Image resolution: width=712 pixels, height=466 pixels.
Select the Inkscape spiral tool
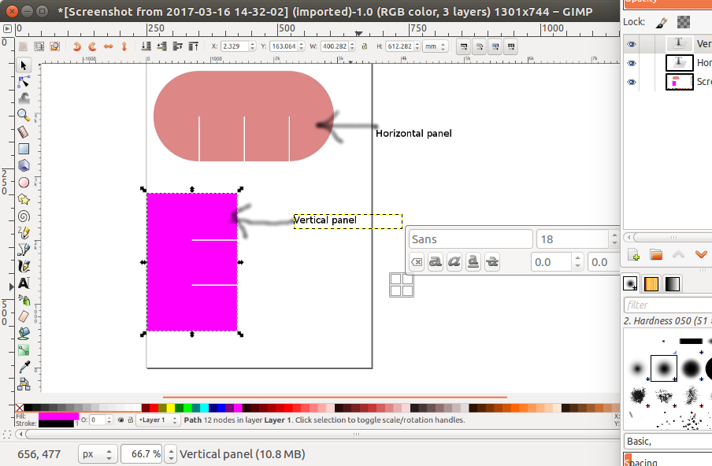[24, 216]
